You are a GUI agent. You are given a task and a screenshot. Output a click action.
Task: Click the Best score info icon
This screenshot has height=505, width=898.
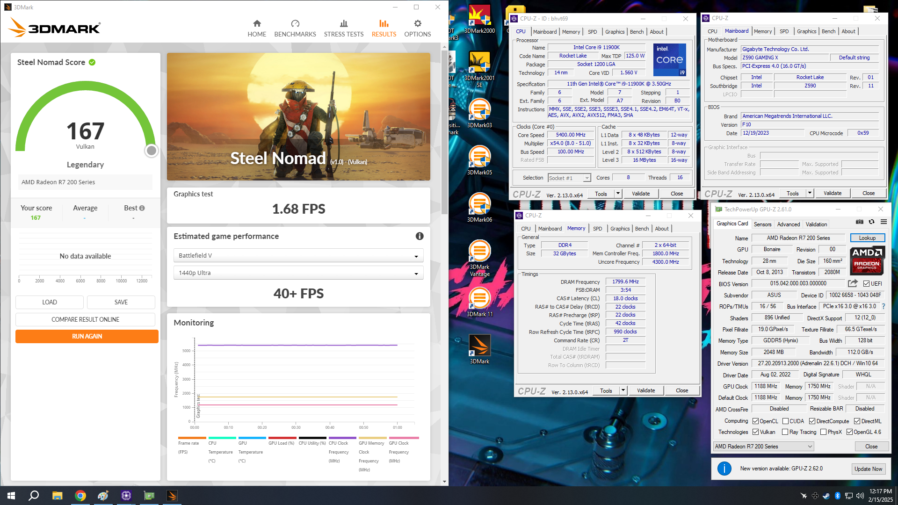pyautogui.click(x=142, y=208)
